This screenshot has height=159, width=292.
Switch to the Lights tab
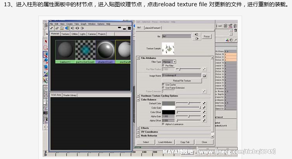click(x=83, y=34)
